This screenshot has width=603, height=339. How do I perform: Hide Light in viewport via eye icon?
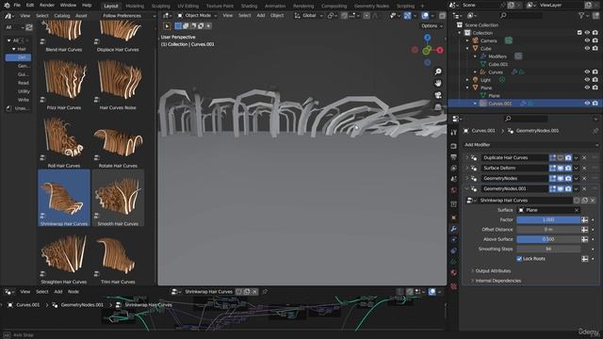pyautogui.click(x=587, y=79)
